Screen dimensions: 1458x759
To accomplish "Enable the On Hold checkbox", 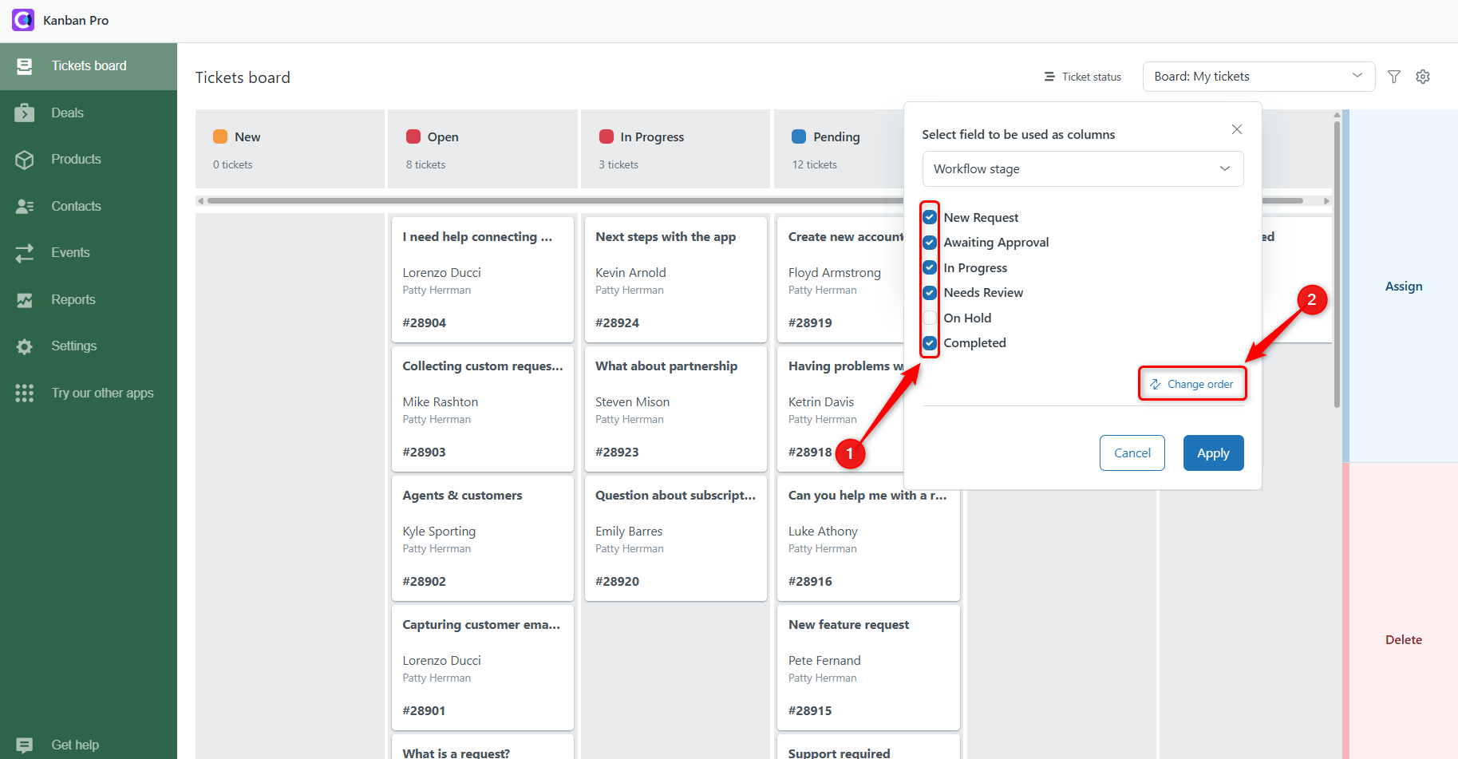I will tap(930, 318).
